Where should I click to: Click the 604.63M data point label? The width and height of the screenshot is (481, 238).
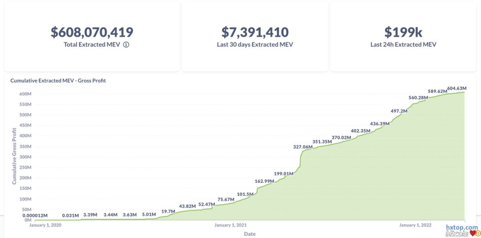click(x=457, y=88)
